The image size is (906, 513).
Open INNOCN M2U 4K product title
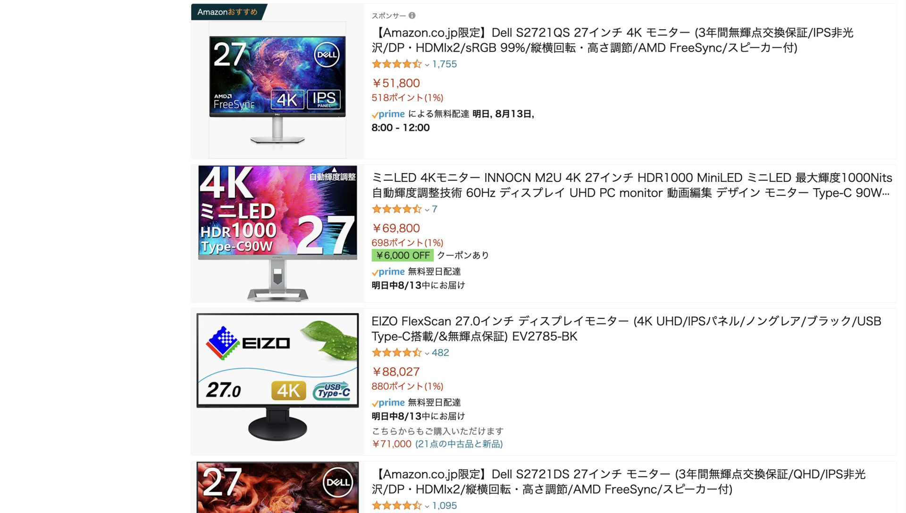pyautogui.click(x=632, y=185)
